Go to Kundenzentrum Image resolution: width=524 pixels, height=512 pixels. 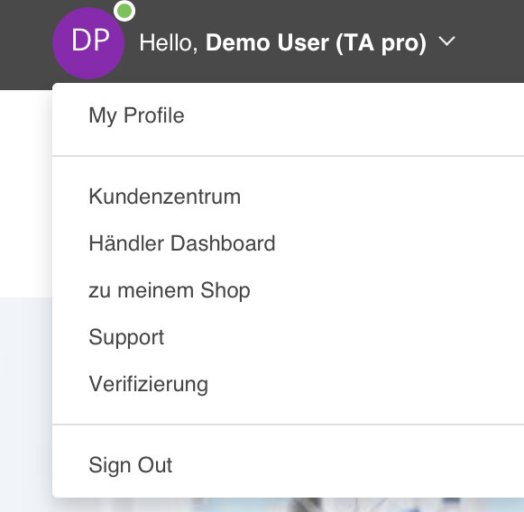coord(165,196)
